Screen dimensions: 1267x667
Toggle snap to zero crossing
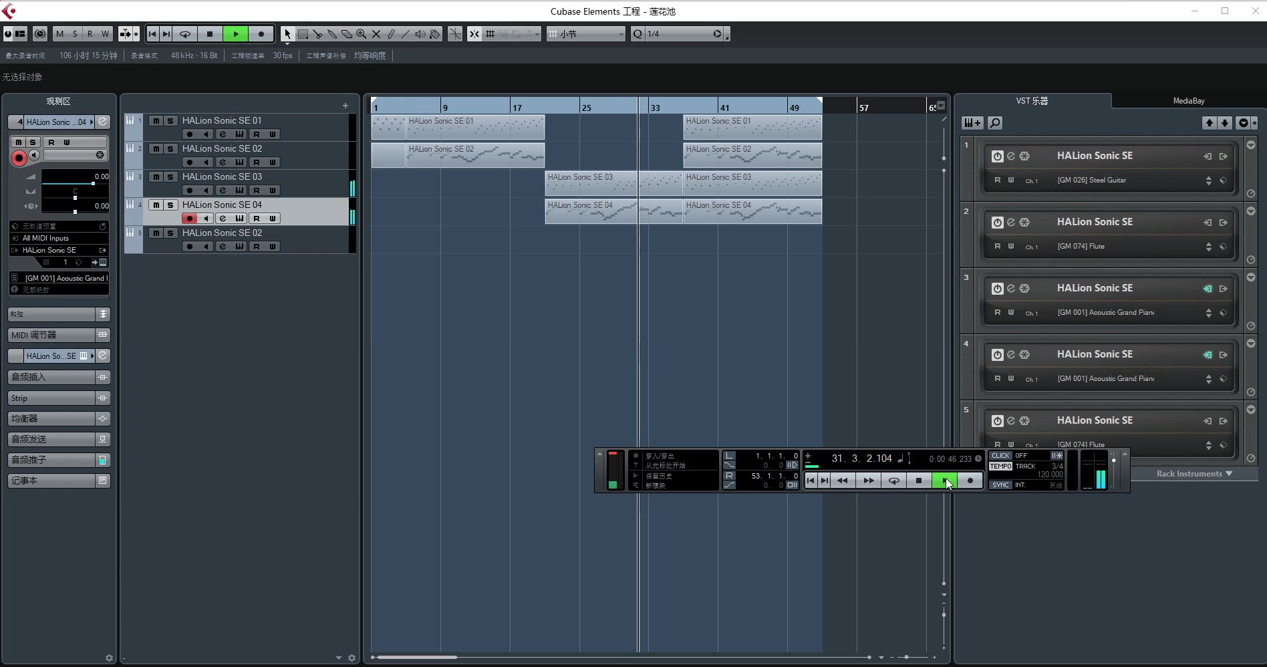point(455,34)
